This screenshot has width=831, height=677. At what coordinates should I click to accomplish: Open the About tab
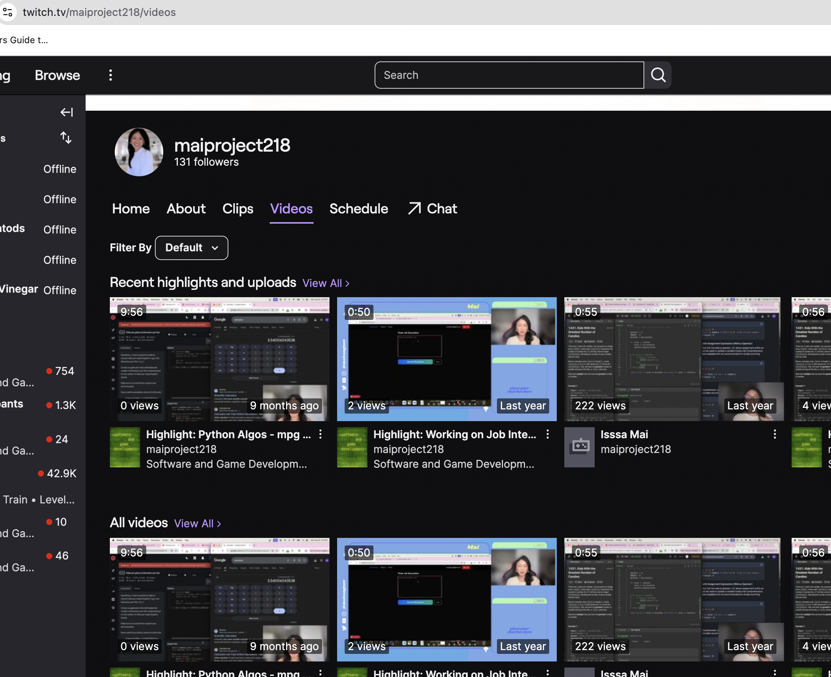(x=186, y=208)
